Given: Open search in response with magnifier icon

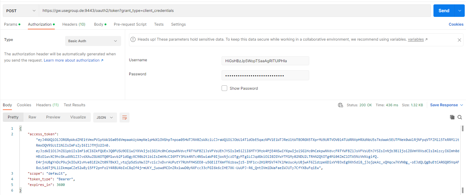Looking at the screenshot, I should (460, 117).
